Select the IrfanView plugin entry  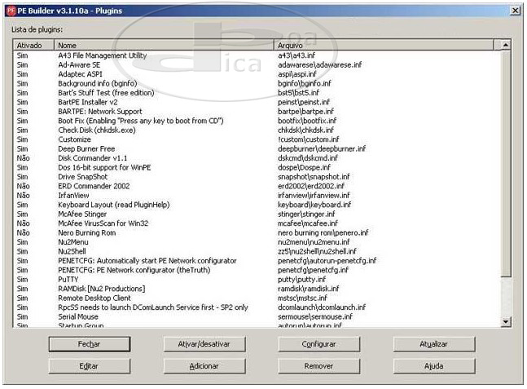(74, 196)
